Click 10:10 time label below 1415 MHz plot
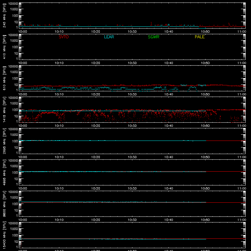The image size is (251, 251). [x=59, y=126]
